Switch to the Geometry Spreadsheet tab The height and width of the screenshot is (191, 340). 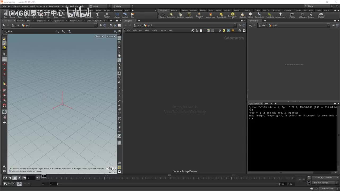click(x=96, y=21)
